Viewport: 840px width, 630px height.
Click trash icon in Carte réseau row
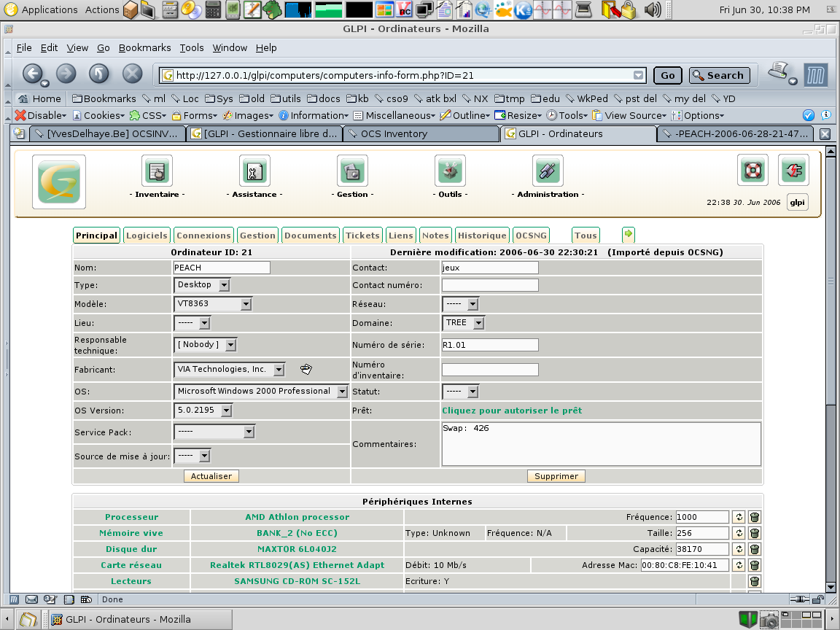tap(754, 565)
